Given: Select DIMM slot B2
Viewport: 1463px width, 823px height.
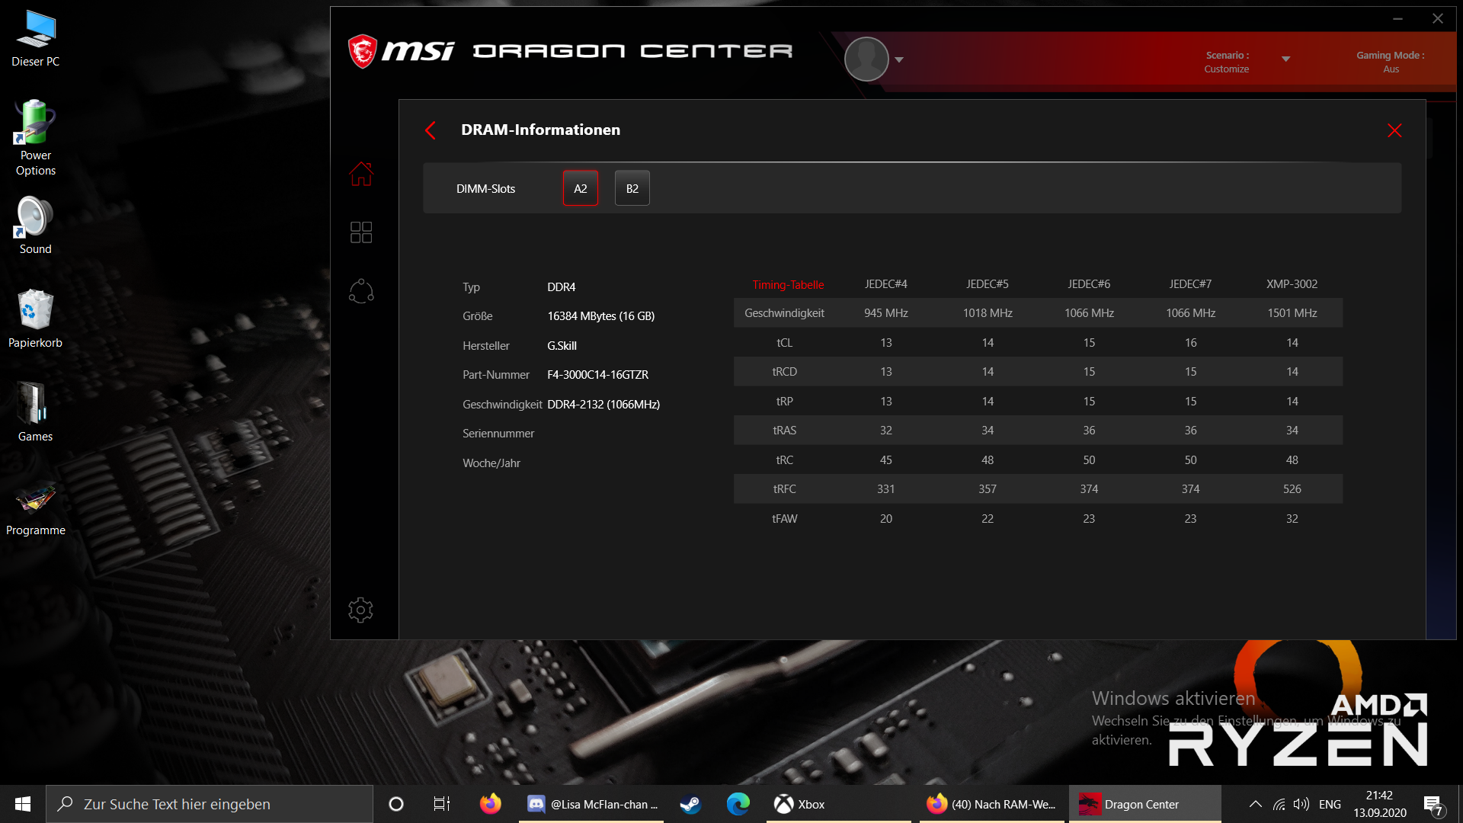Looking at the screenshot, I should [x=632, y=188].
